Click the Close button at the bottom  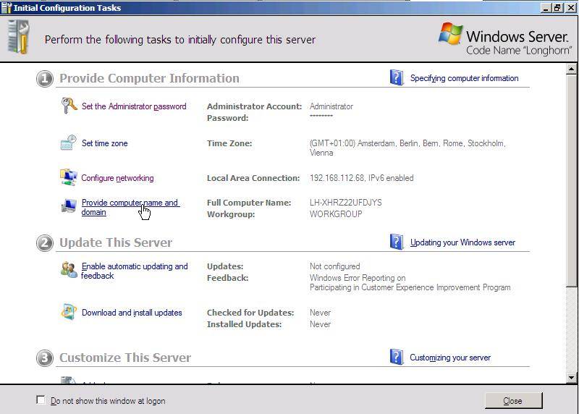tap(513, 400)
